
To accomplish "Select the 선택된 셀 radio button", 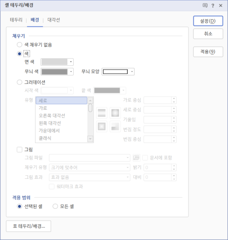I will [x=20, y=207].
